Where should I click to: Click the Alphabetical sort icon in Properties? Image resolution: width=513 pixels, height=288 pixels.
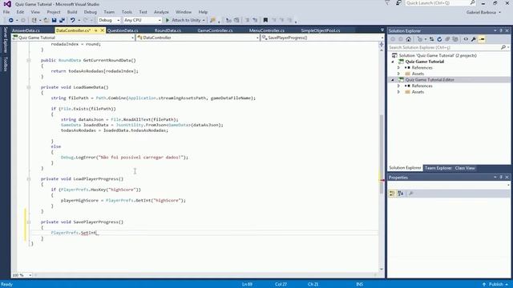tap(401, 194)
